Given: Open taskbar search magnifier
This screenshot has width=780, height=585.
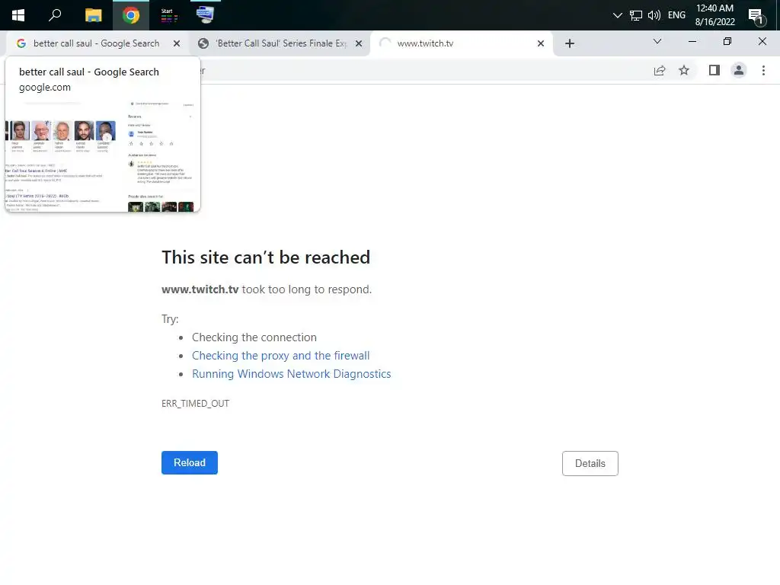Looking at the screenshot, I should point(55,15).
